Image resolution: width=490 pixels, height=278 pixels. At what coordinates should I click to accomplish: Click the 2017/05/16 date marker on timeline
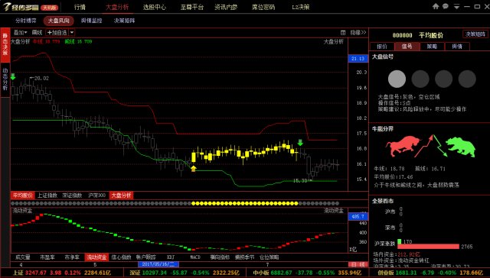[x=158, y=264]
